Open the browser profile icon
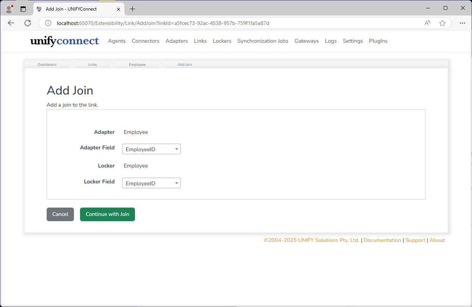This screenshot has height=307, width=472. coord(9,9)
